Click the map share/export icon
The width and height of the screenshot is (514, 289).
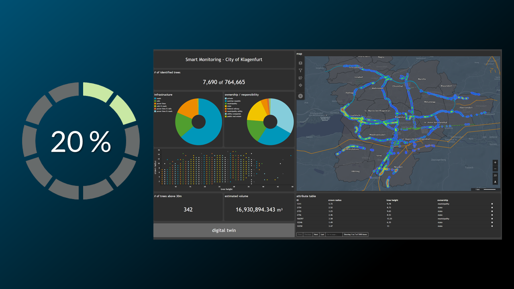300,78
